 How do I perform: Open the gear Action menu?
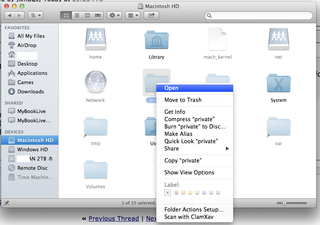(x=114, y=15)
